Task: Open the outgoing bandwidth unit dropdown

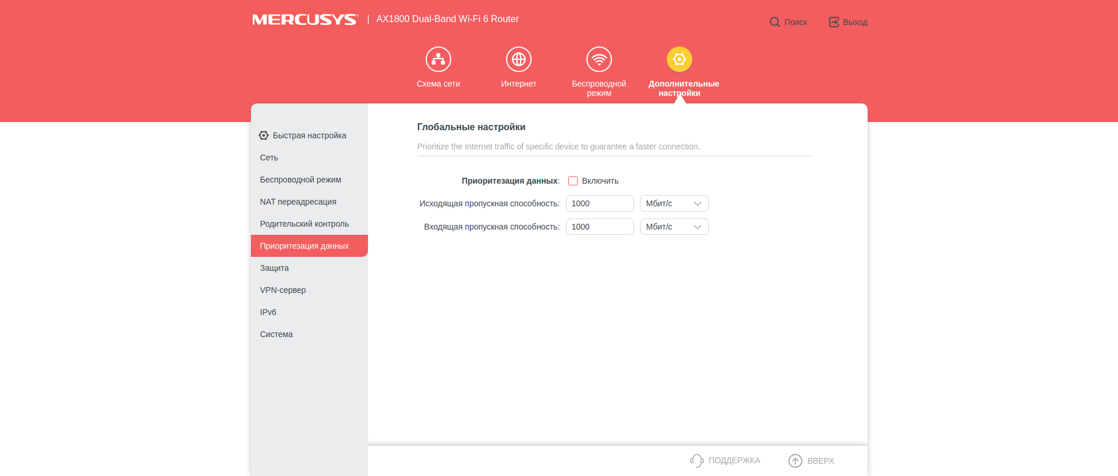Action: (674, 203)
